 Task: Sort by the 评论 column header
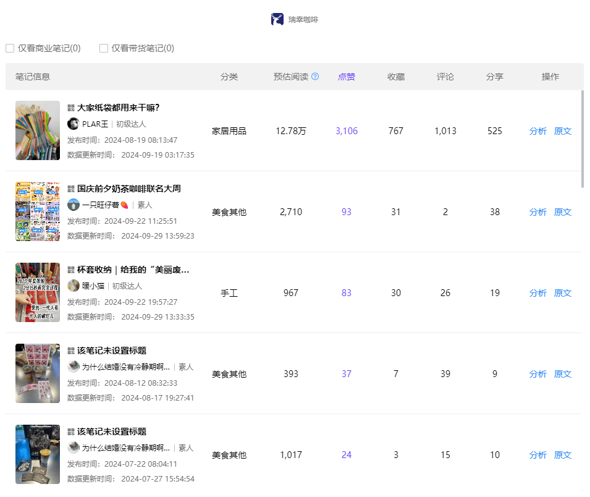pos(445,77)
